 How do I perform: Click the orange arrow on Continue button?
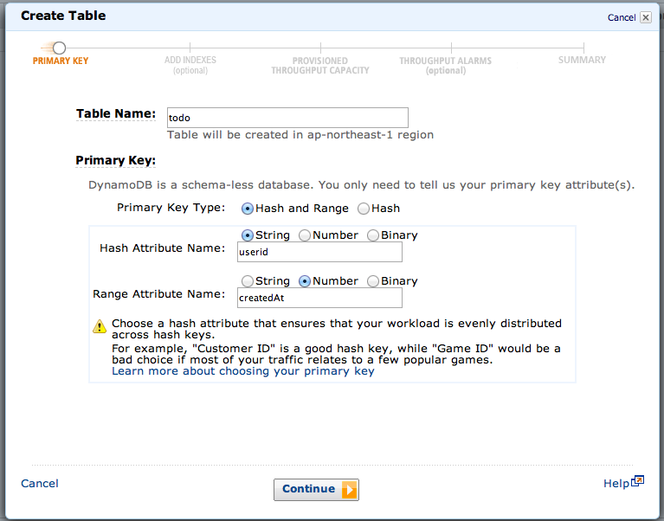pyautogui.click(x=348, y=490)
